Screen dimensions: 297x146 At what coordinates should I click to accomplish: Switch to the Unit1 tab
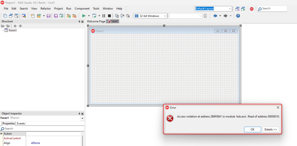click(x=113, y=21)
